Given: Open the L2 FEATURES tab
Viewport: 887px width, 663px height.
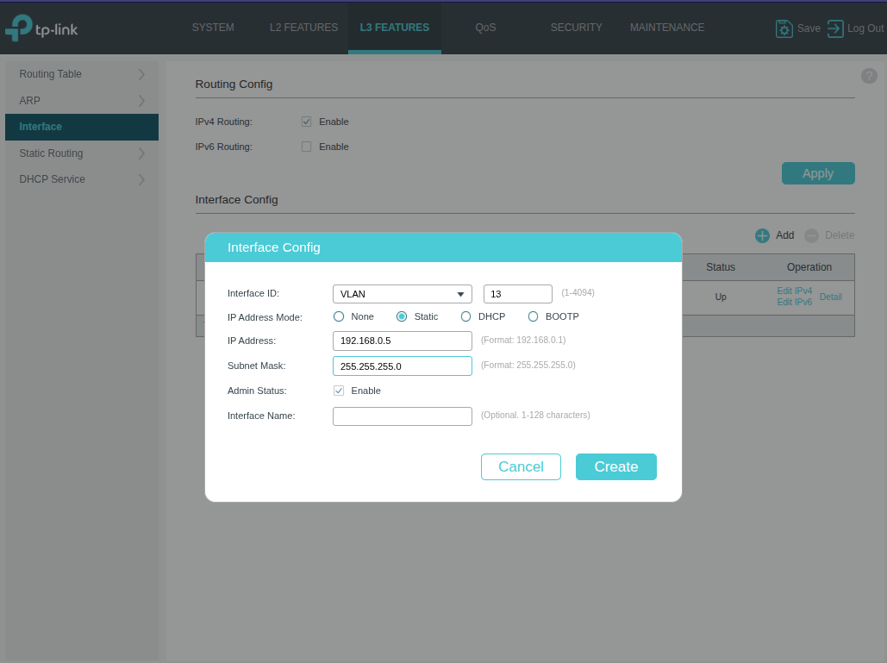Looking at the screenshot, I should [x=303, y=28].
